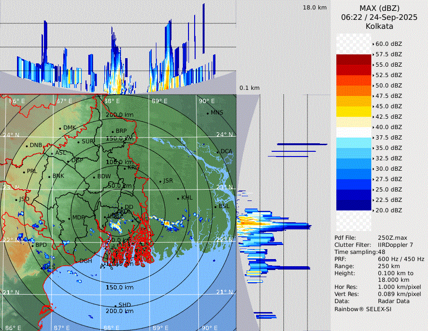Select the KHL station marker
The image size is (428, 331).
[178, 198]
